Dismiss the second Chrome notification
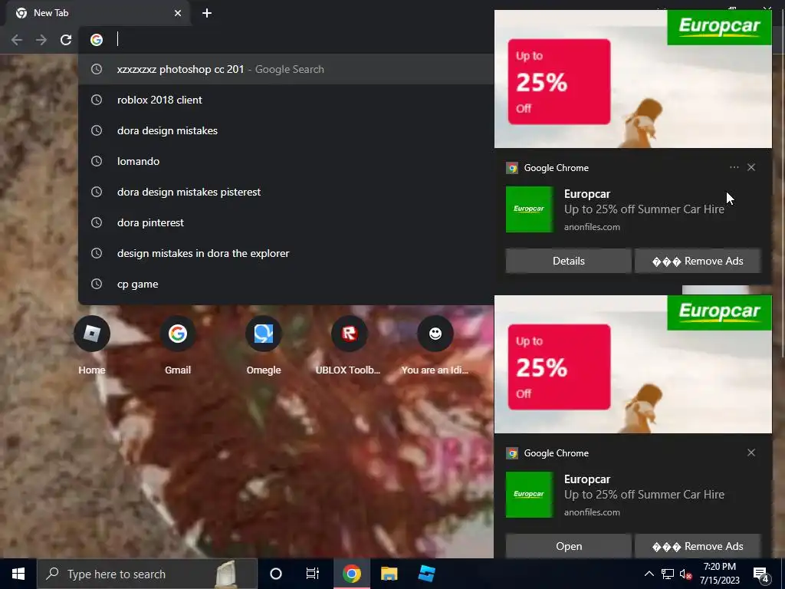The width and height of the screenshot is (785, 589). pyautogui.click(x=751, y=452)
